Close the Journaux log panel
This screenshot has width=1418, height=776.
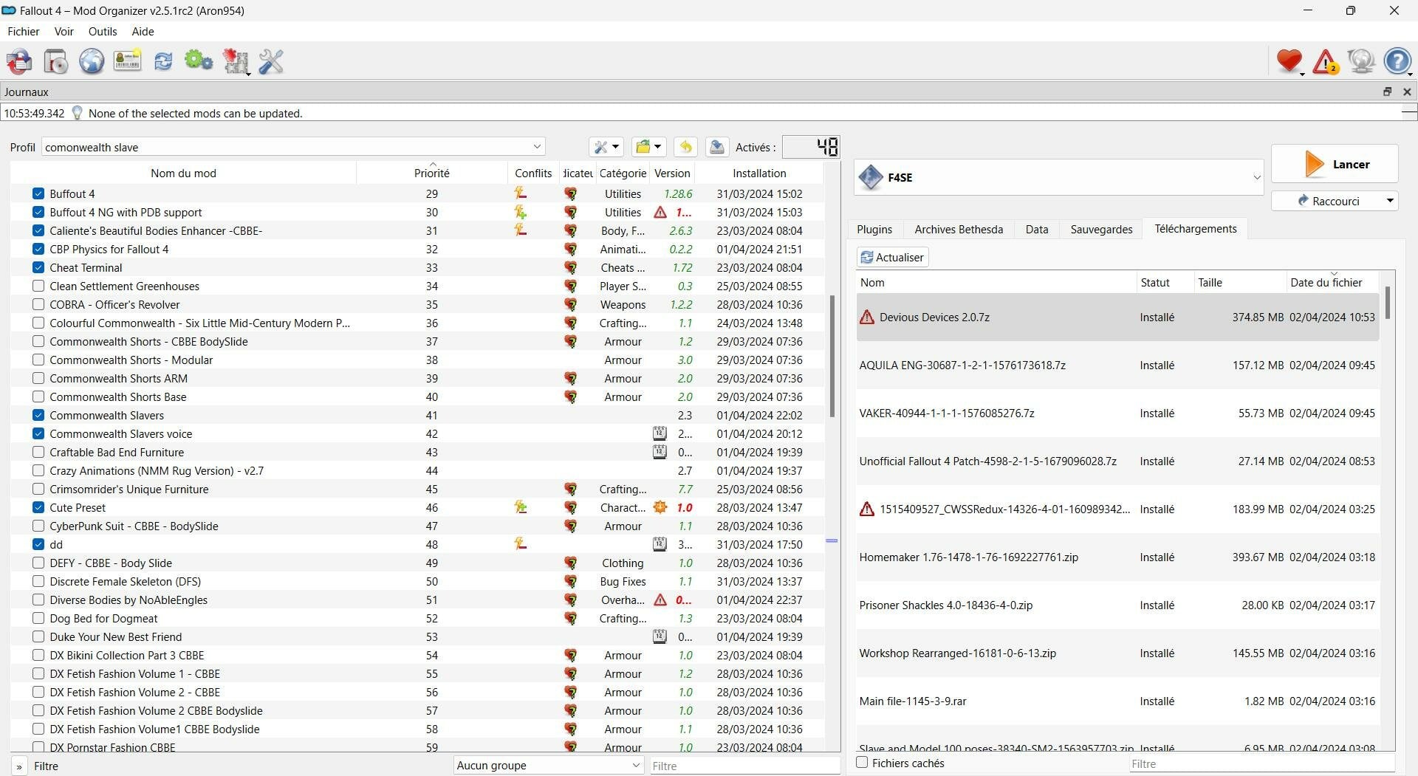(1407, 92)
